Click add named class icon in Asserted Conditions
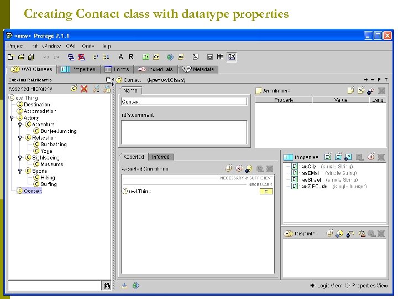The width and height of the screenshot is (398, 299). (x=249, y=168)
